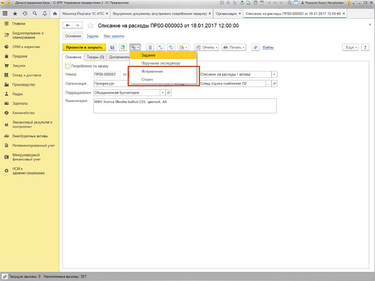This screenshot has height=281, width=375.
Task: Open 'Склад и доставка' section in sidebar
Action: point(26,75)
